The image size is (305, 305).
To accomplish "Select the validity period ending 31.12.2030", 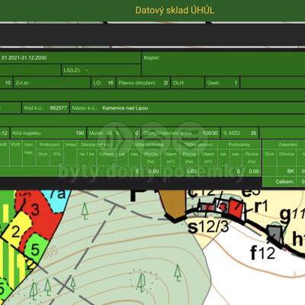I will [x=24, y=58].
